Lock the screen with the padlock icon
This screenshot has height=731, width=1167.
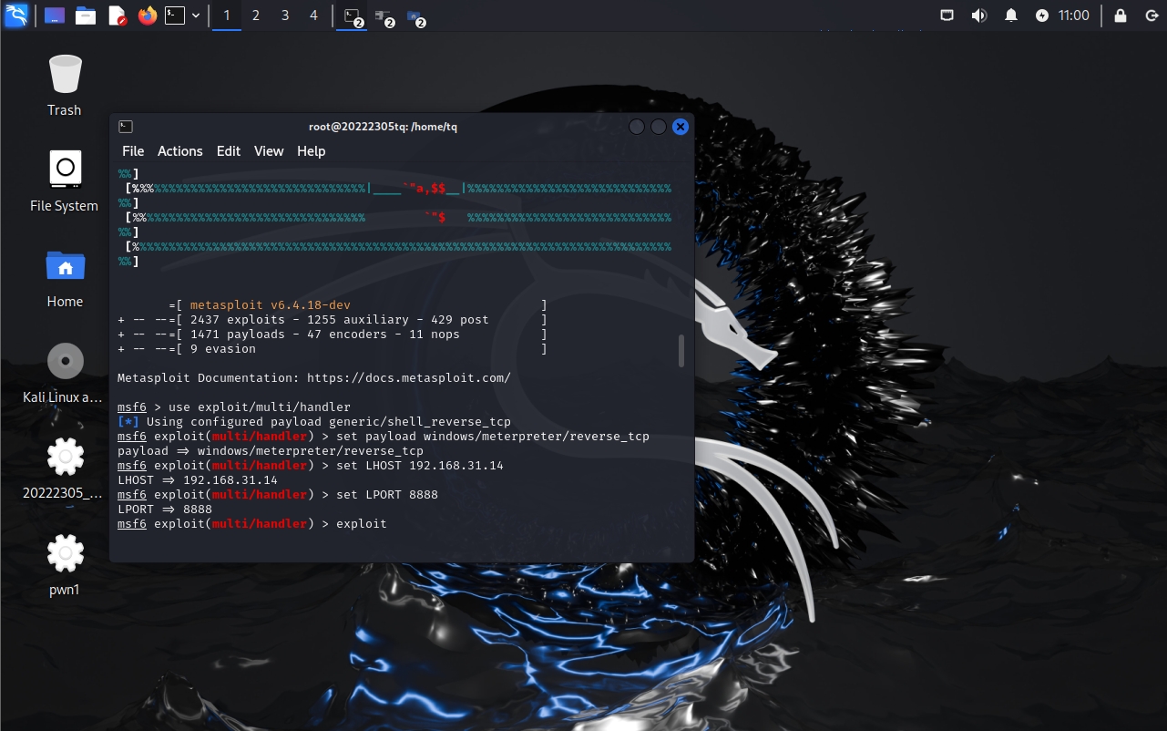(x=1121, y=15)
